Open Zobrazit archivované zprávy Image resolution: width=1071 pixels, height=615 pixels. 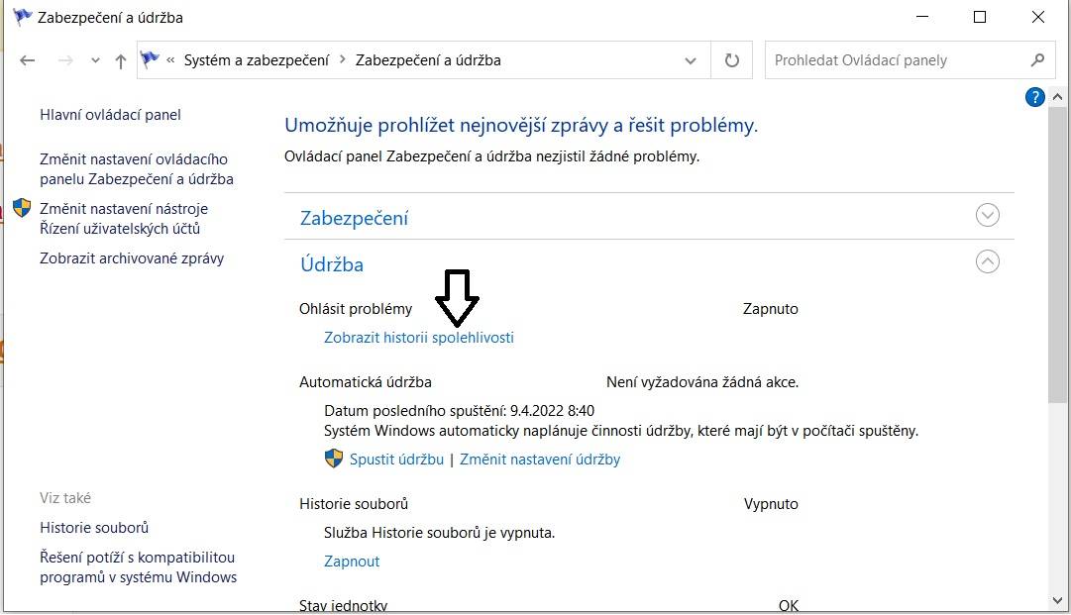pyautogui.click(x=132, y=258)
